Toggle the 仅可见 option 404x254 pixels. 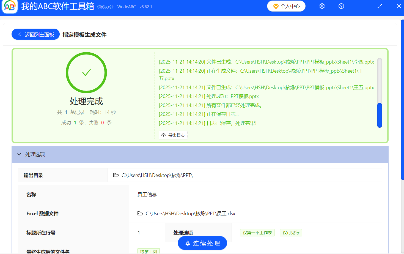(291, 233)
